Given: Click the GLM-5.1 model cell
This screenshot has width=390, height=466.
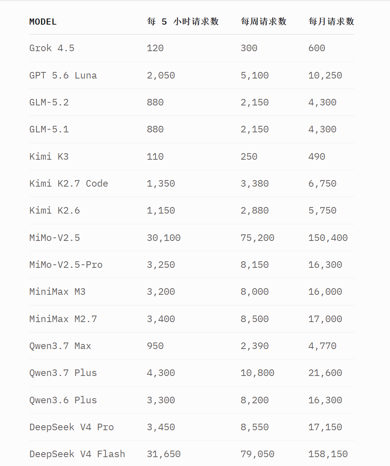Looking at the screenshot, I should [x=49, y=129].
